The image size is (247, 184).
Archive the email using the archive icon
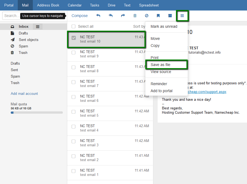pyautogui.click(x=170, y=16)
